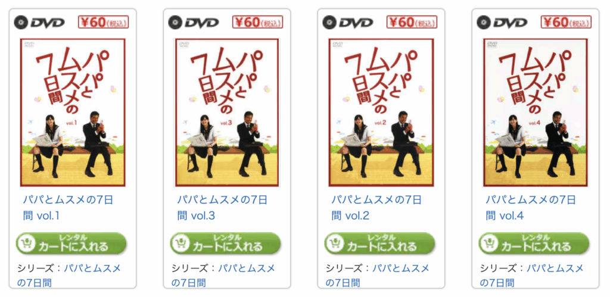Viewport: 610px width, 297px height.
Task: Add vol.4 to the rental cart
Action: (x=534, y=243)
